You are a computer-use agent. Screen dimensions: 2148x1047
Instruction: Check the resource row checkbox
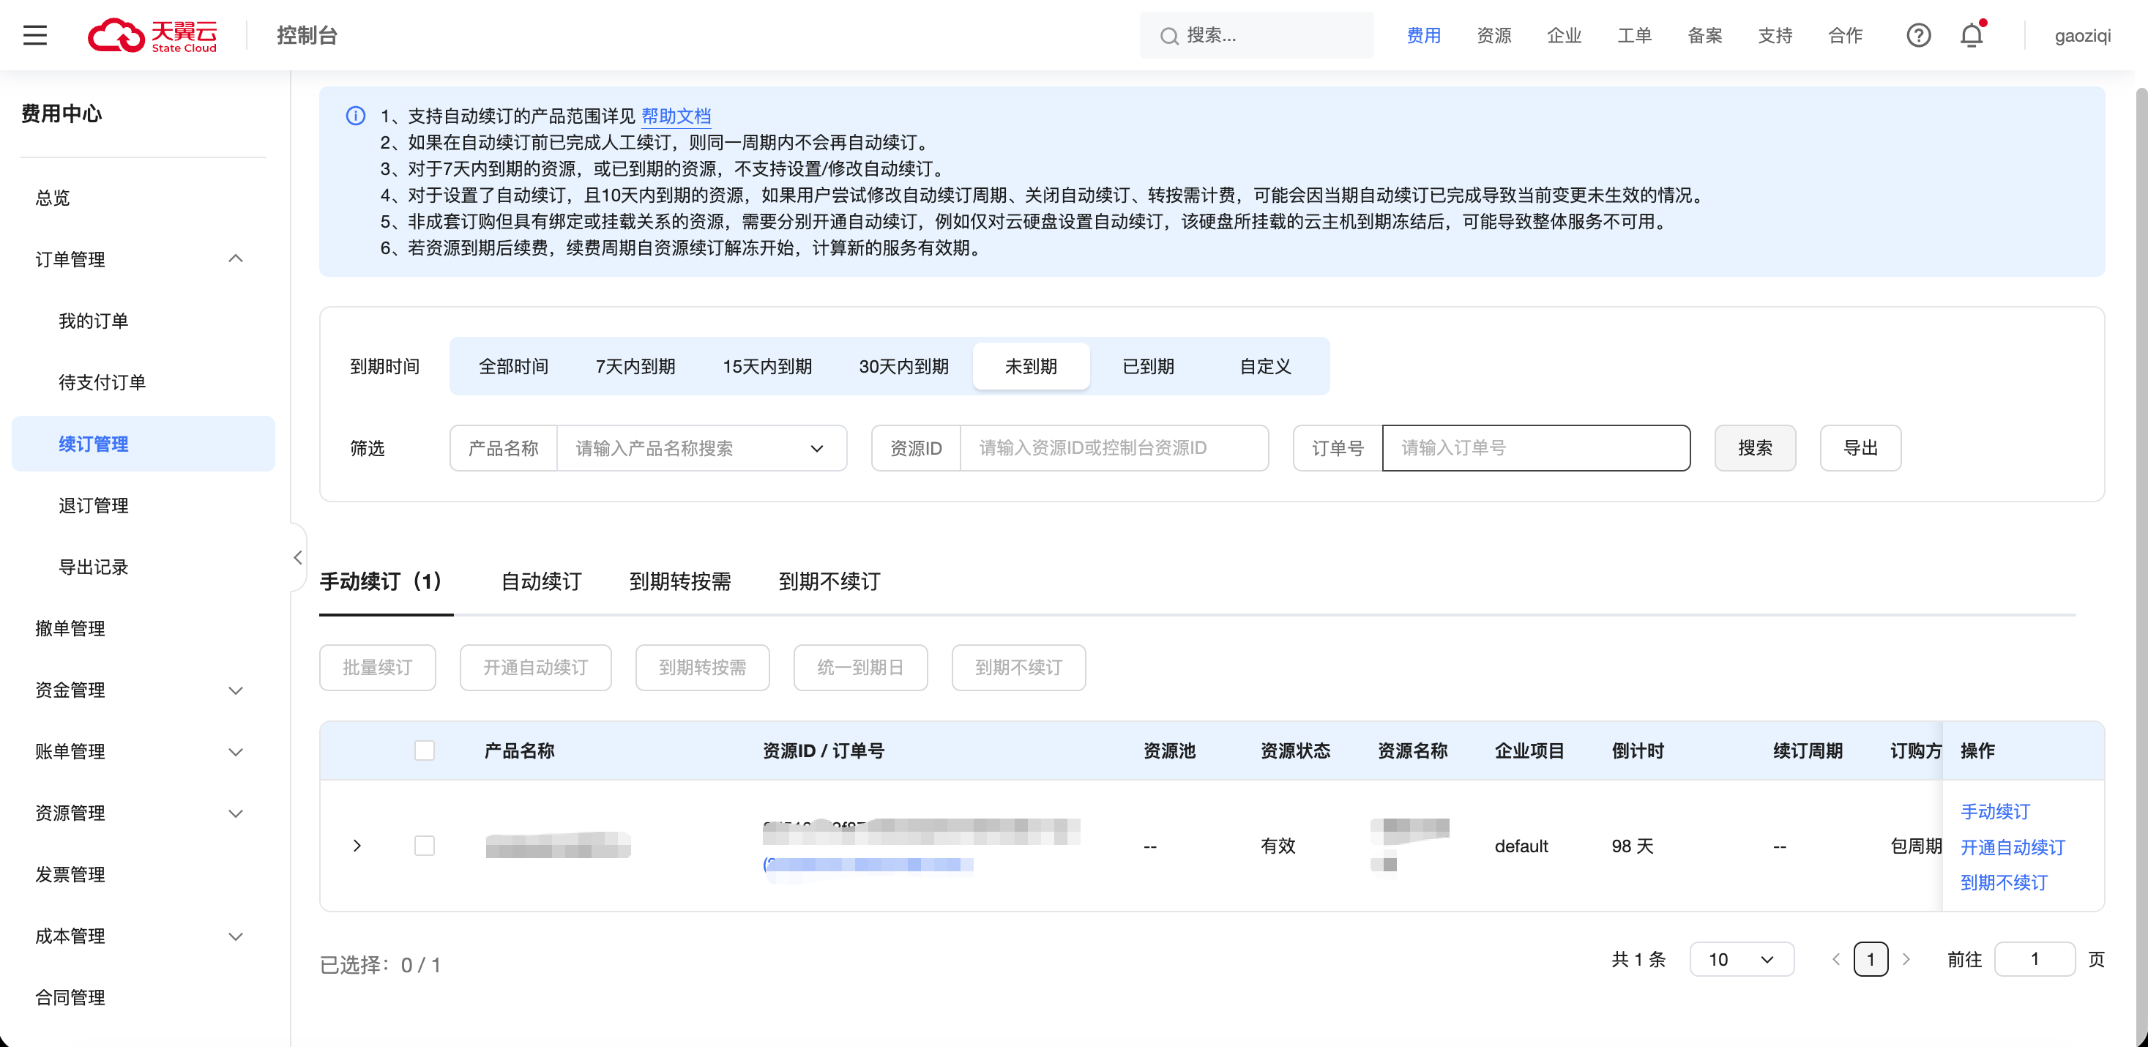tap(425, 846)
